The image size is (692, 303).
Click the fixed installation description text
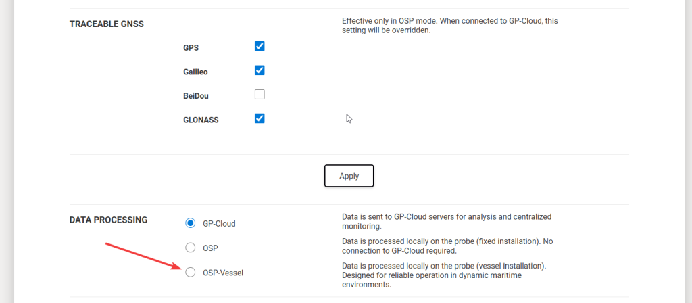[x=449, y=246]
